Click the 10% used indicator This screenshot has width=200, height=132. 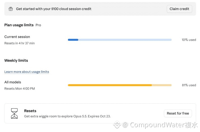(189, 40)
